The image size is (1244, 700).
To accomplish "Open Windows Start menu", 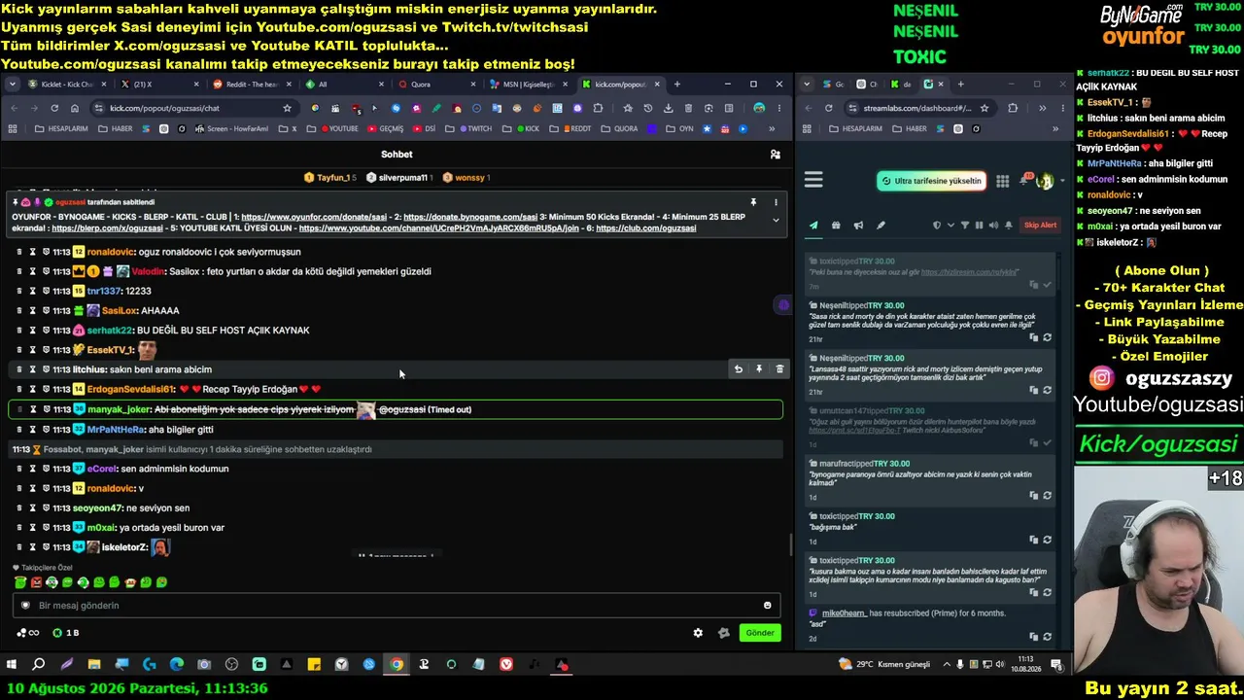I will click(x=12, y=665).
